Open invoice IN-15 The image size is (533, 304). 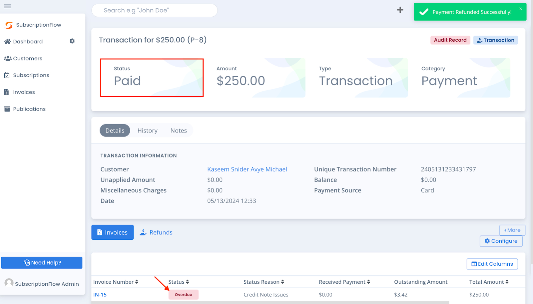(x=100, y=294)
